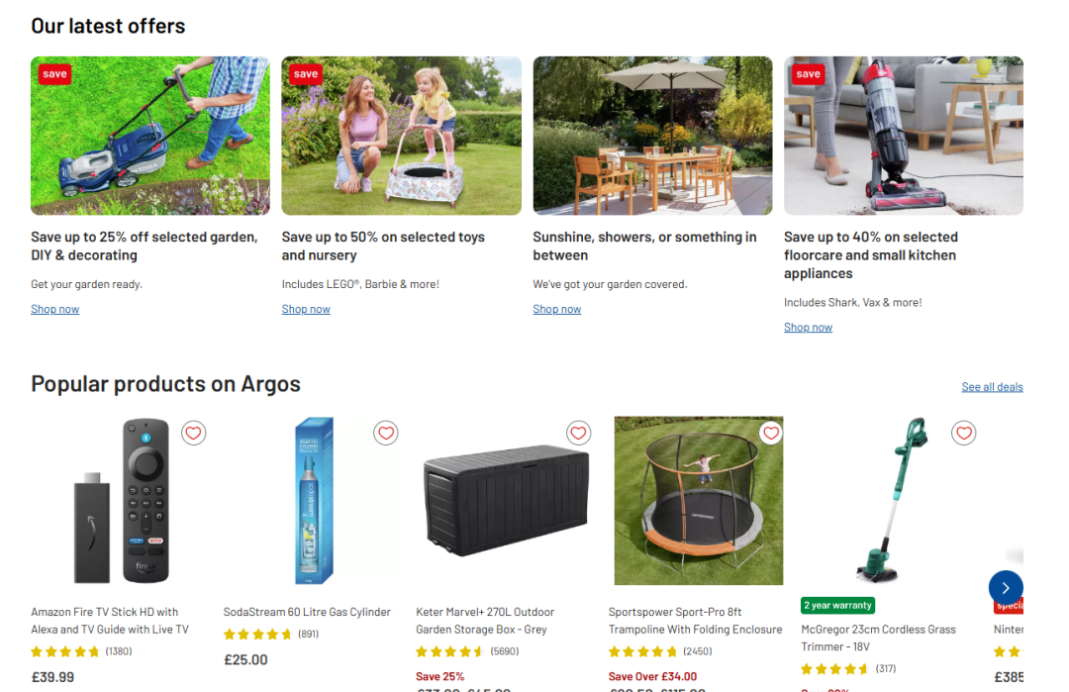The image size is (1069, 692).
Task: Open Shop now under garden, DIY & decorating
Action: coord(55,309)
